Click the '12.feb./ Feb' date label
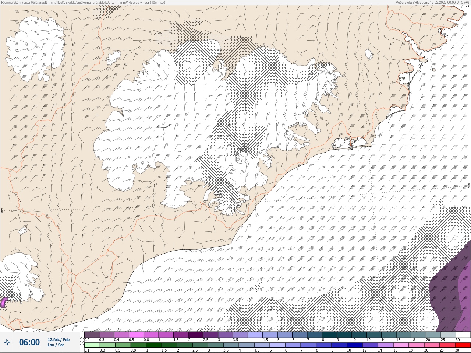The width and height of the screenshot is (471, 353). [x=59, y=340]
